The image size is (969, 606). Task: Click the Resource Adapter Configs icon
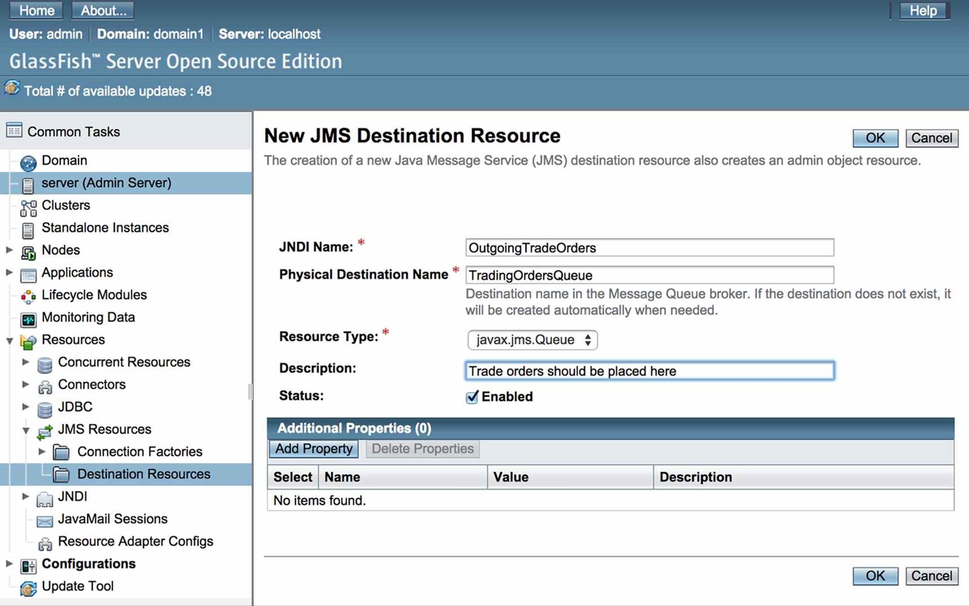pyautogui.click(x=44, y=543)
